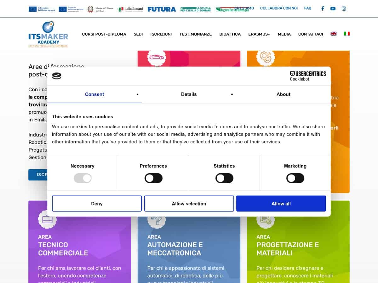Open the About tab

point(283,94)
